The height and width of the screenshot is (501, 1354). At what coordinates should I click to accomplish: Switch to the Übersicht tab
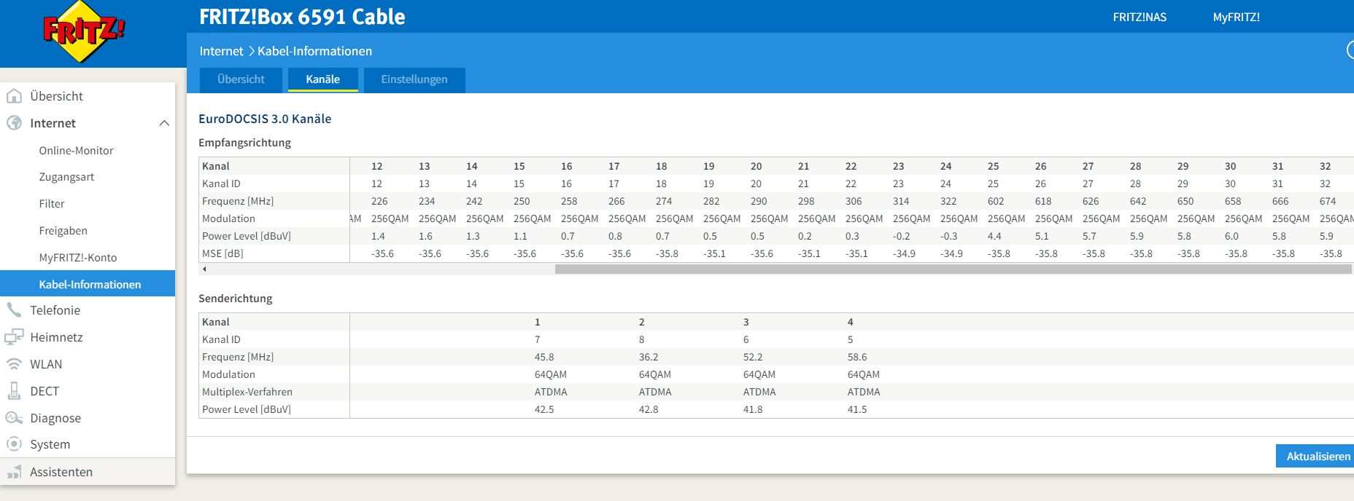point(241,79)
